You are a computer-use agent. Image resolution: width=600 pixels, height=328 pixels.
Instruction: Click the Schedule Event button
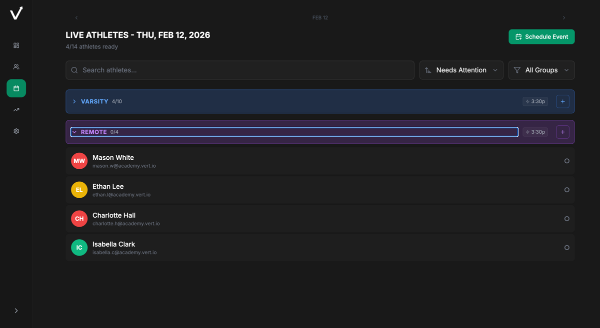tap(541, 37)
